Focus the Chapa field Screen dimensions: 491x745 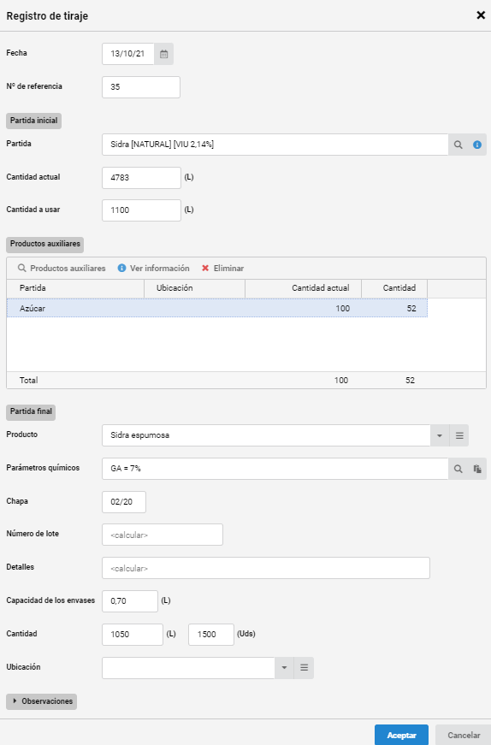pos(124,502)
